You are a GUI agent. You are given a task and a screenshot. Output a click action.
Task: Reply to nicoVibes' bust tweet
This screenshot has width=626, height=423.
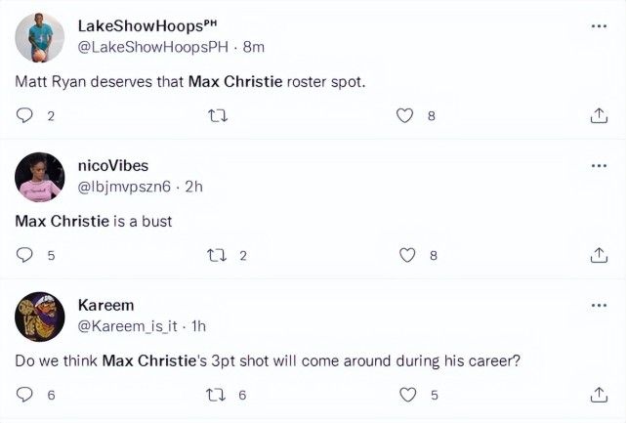click(x=25, y=255)
